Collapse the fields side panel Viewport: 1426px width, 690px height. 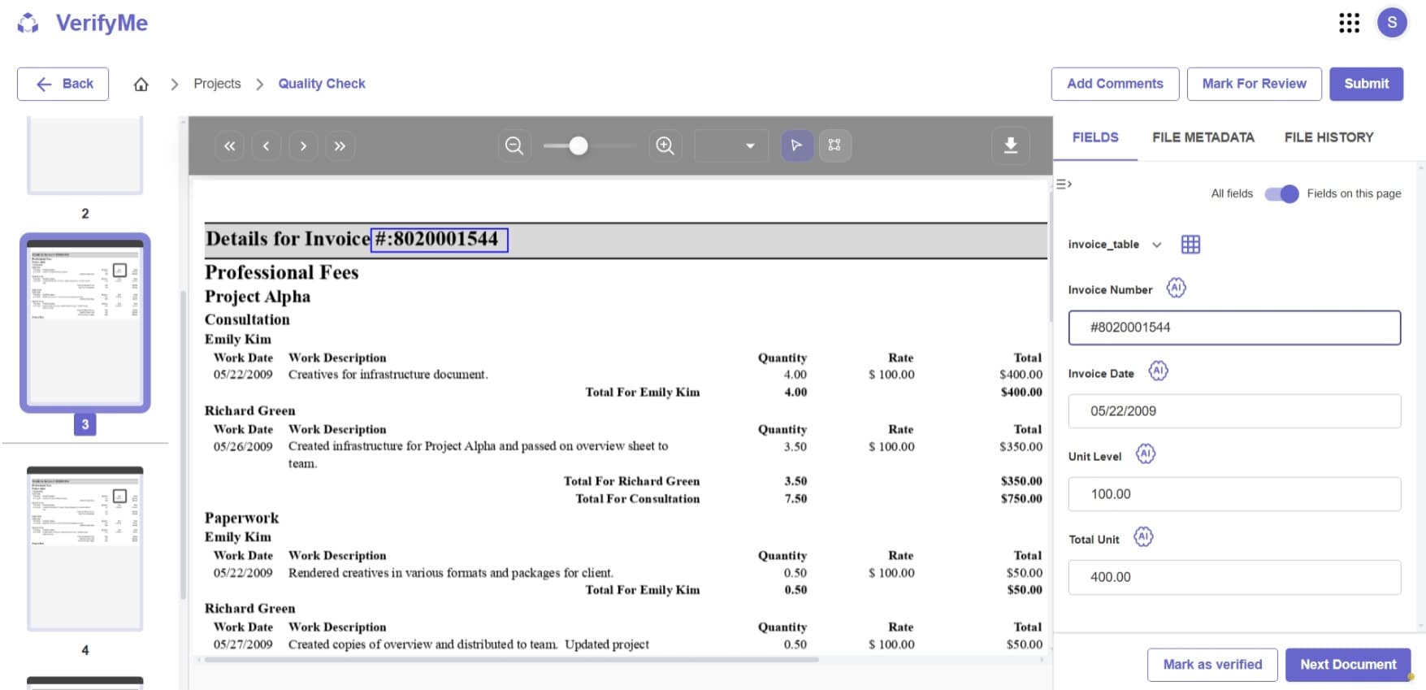[1064, 184]
